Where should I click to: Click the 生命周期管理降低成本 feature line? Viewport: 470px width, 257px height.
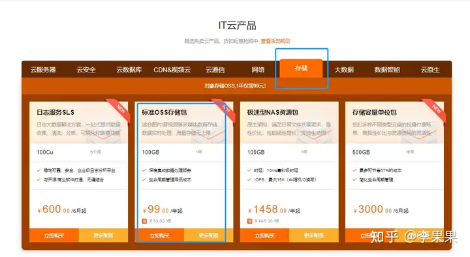[x=166, y=180]
